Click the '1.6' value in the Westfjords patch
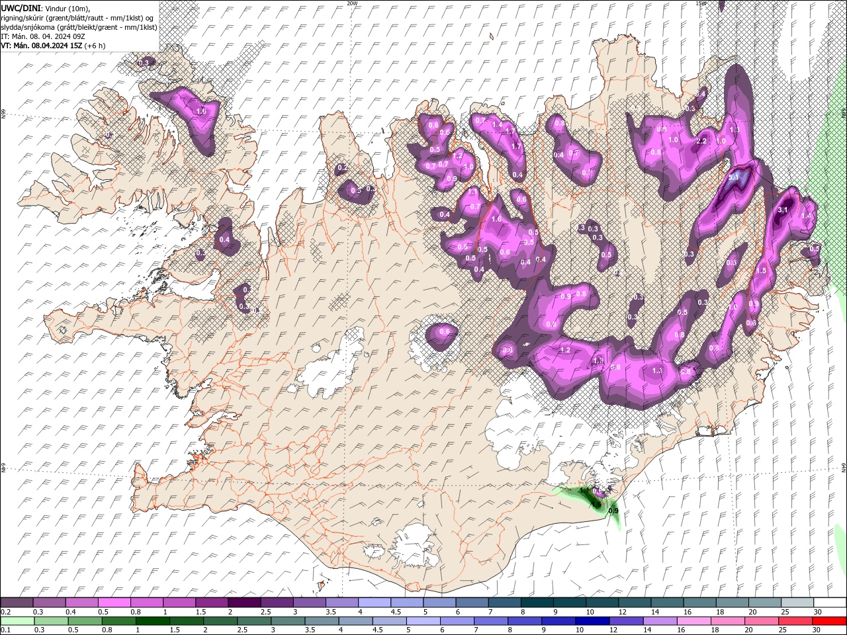 click(x=202, y=112)
